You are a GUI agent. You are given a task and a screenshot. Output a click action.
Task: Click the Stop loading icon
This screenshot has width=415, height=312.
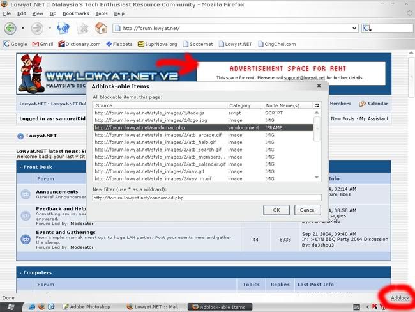(x=82, y=28)
